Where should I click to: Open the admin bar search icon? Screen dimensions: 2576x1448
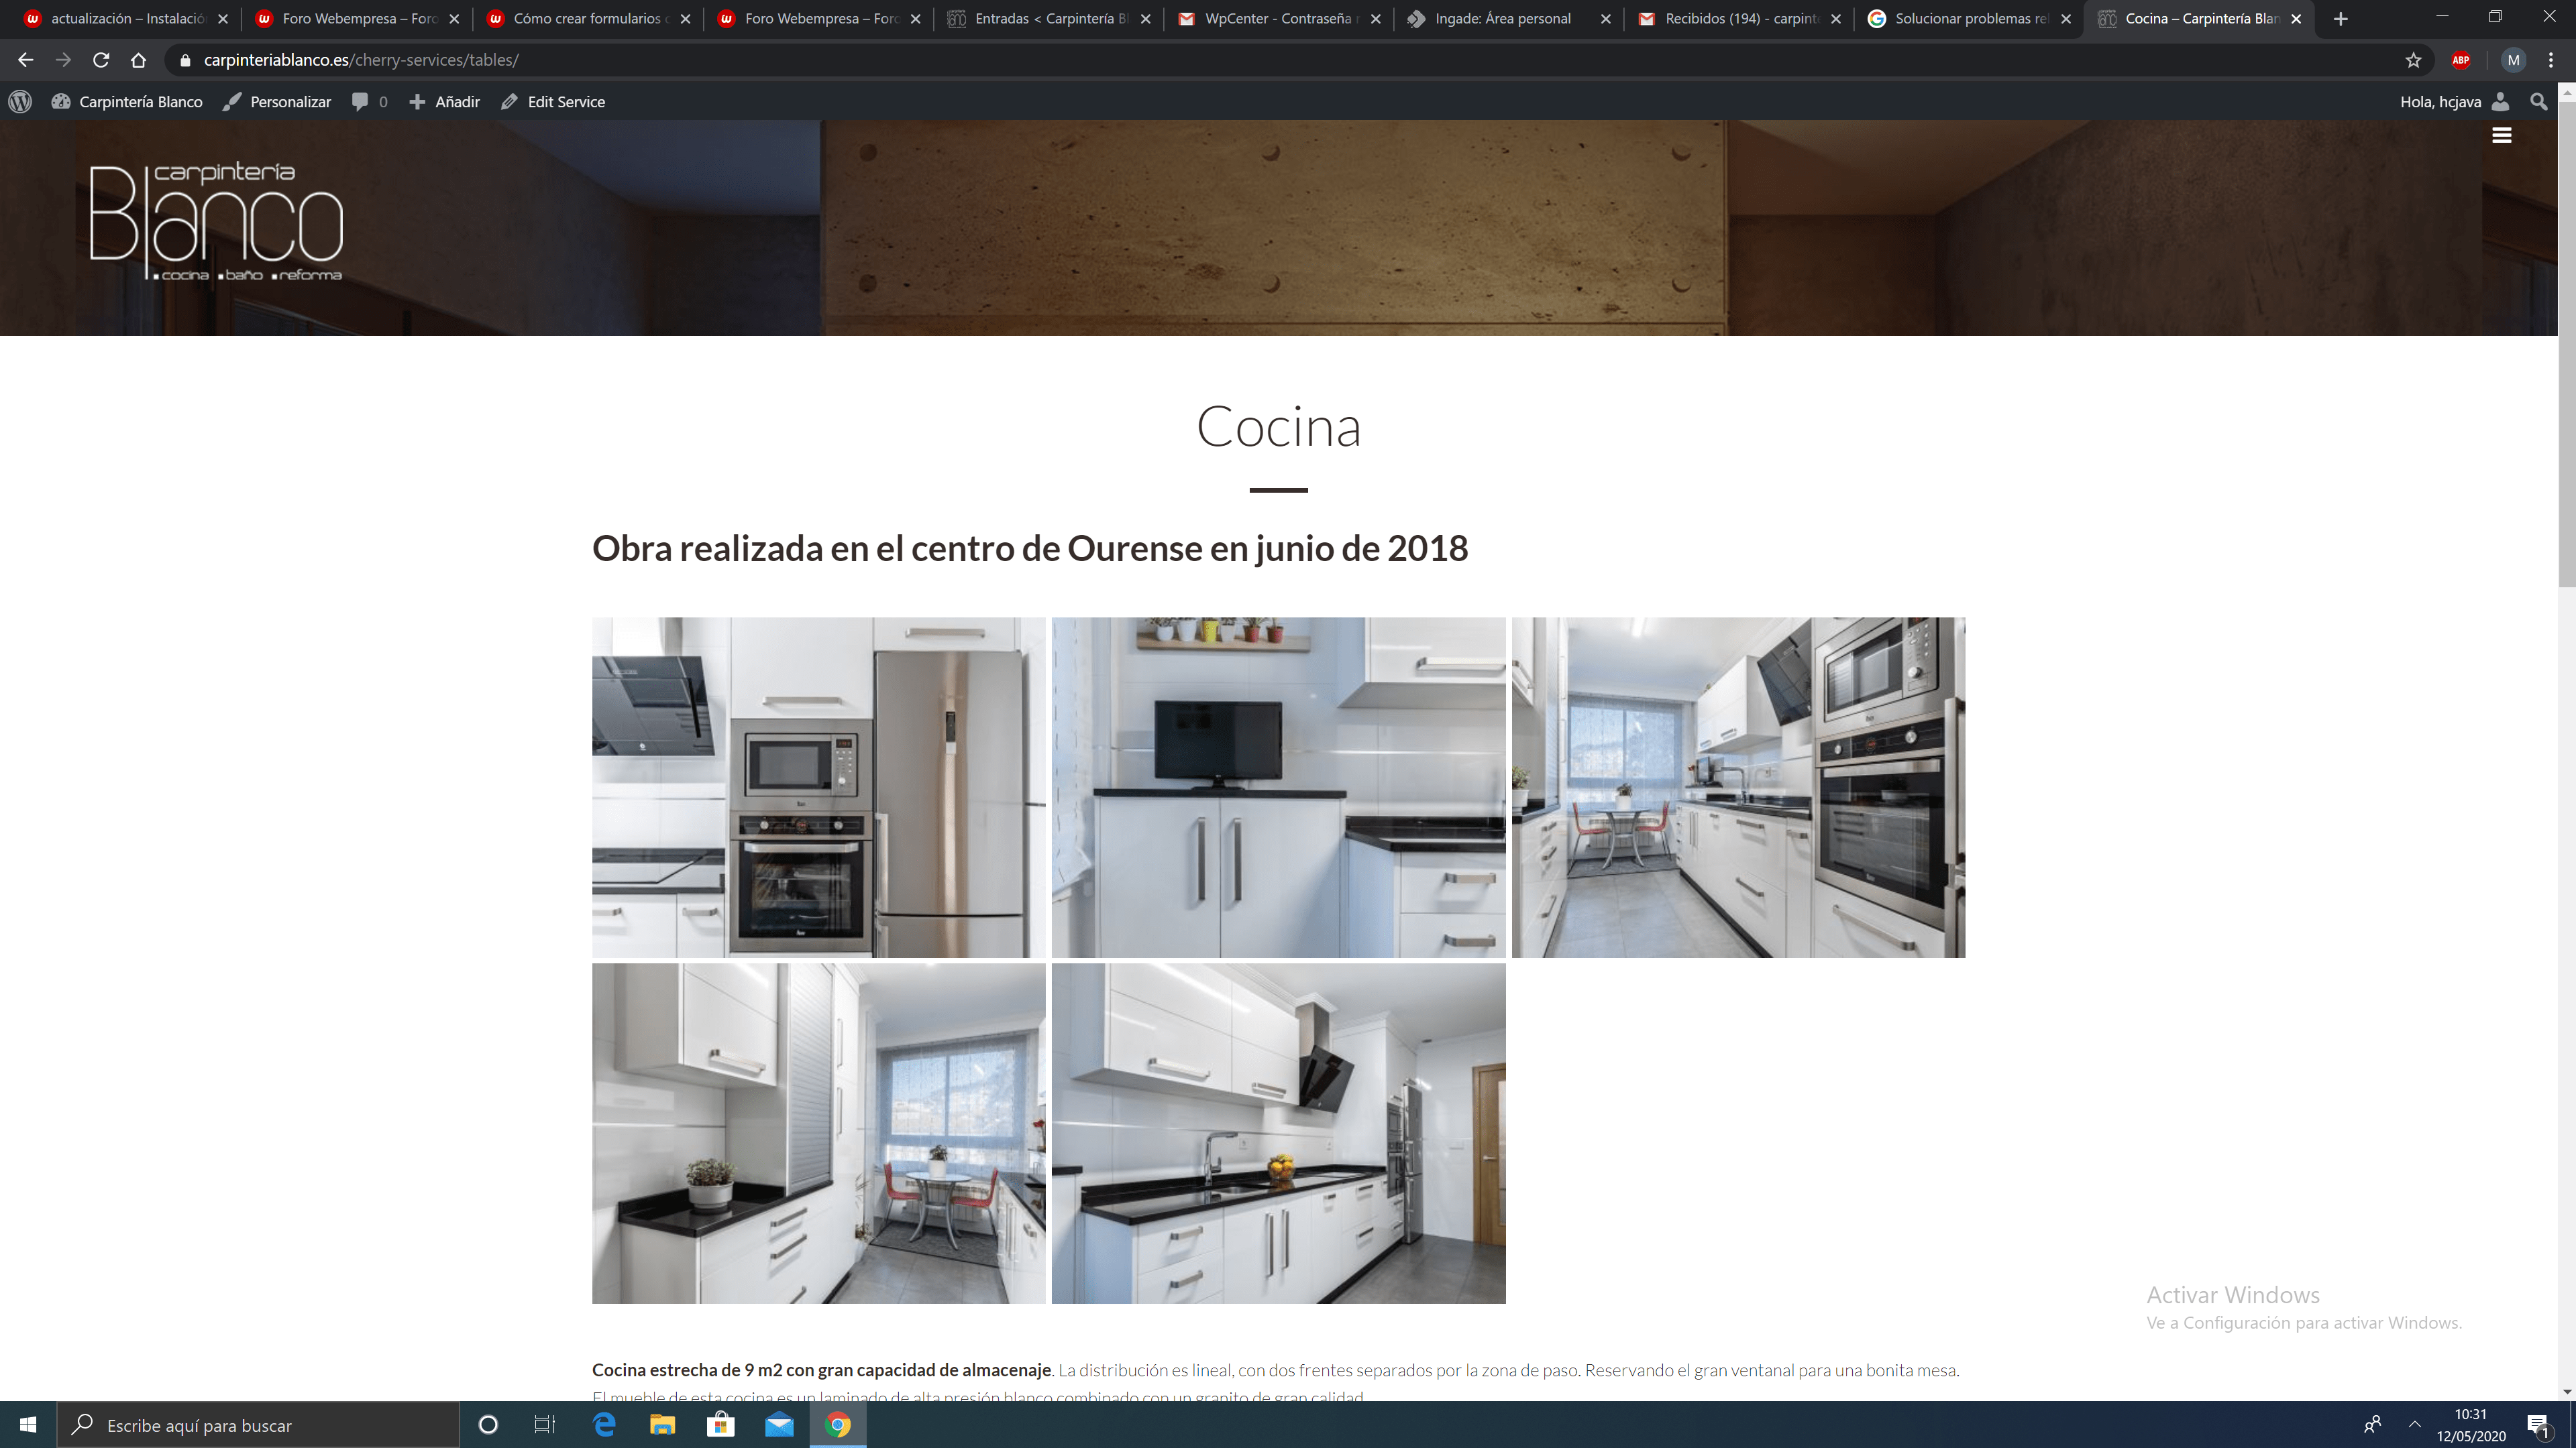coord(2538,102)
